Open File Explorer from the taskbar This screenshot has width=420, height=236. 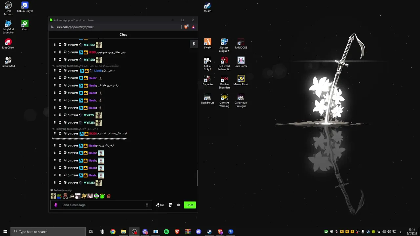click(x=123, y=232)
